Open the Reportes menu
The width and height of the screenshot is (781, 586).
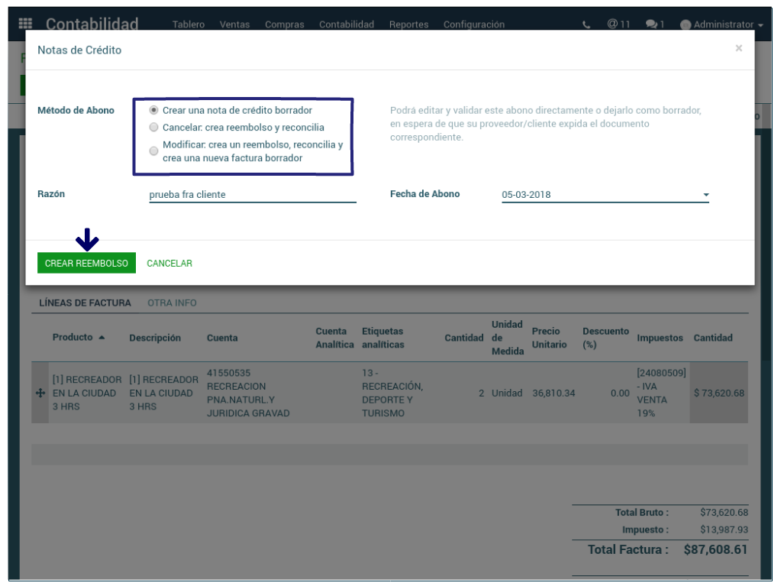click(x=408, y=24)
